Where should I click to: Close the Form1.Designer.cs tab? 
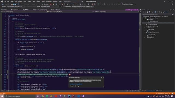tap(138, 10)
